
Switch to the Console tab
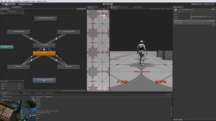[16, 93]
